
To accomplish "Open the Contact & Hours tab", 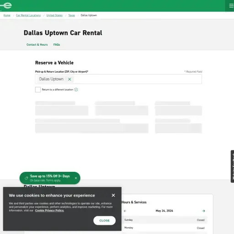I will pyautogui.click(x=37, y=45).
